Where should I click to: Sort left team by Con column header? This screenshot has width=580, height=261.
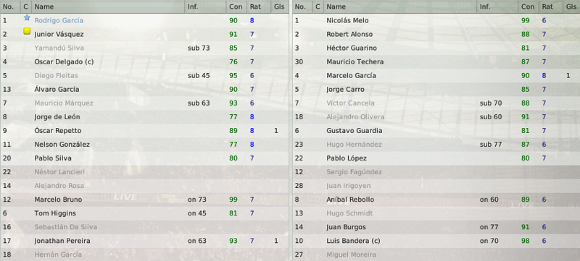pyautogui.click(x=236, y=7)
